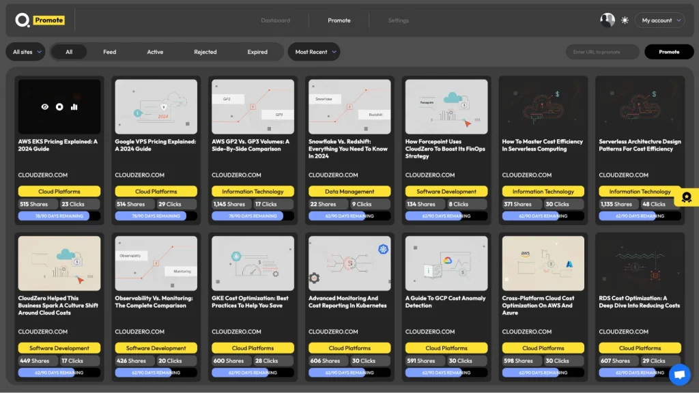This screenshot has height=393, width=699.
Task: Open the yellow badge side icon
Action: point(686,197)
